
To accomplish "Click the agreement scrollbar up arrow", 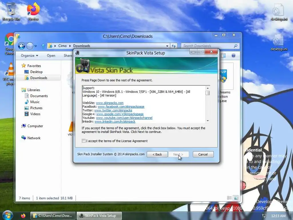I will pos(208,88).
